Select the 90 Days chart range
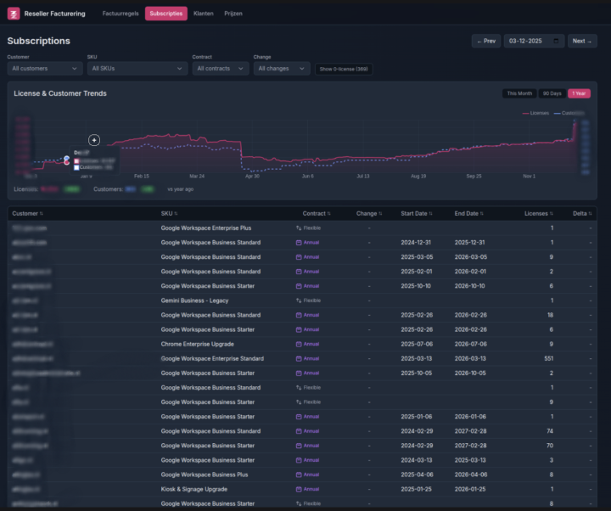 (x=552, y=93)
